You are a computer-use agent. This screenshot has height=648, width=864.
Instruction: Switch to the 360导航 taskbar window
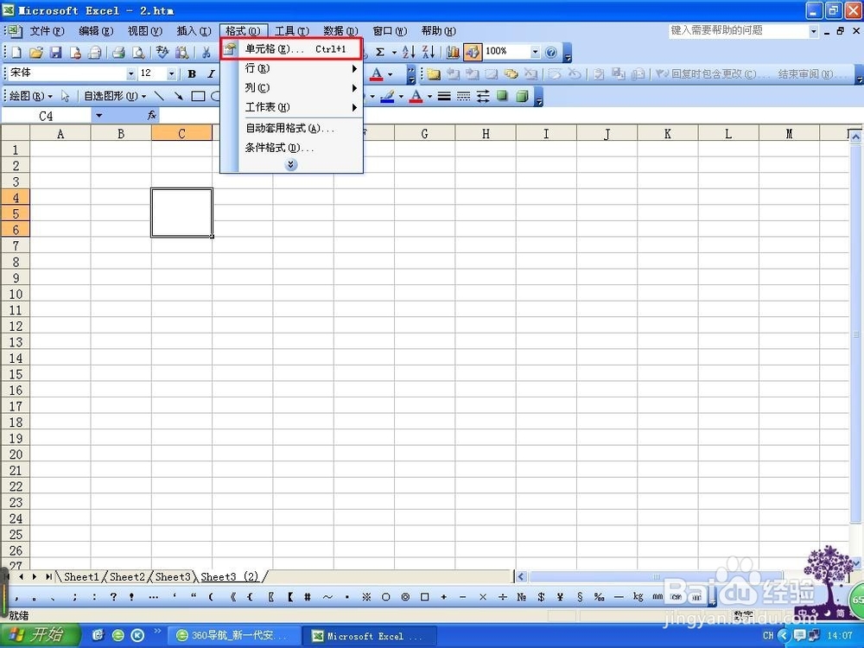[235, 636]
